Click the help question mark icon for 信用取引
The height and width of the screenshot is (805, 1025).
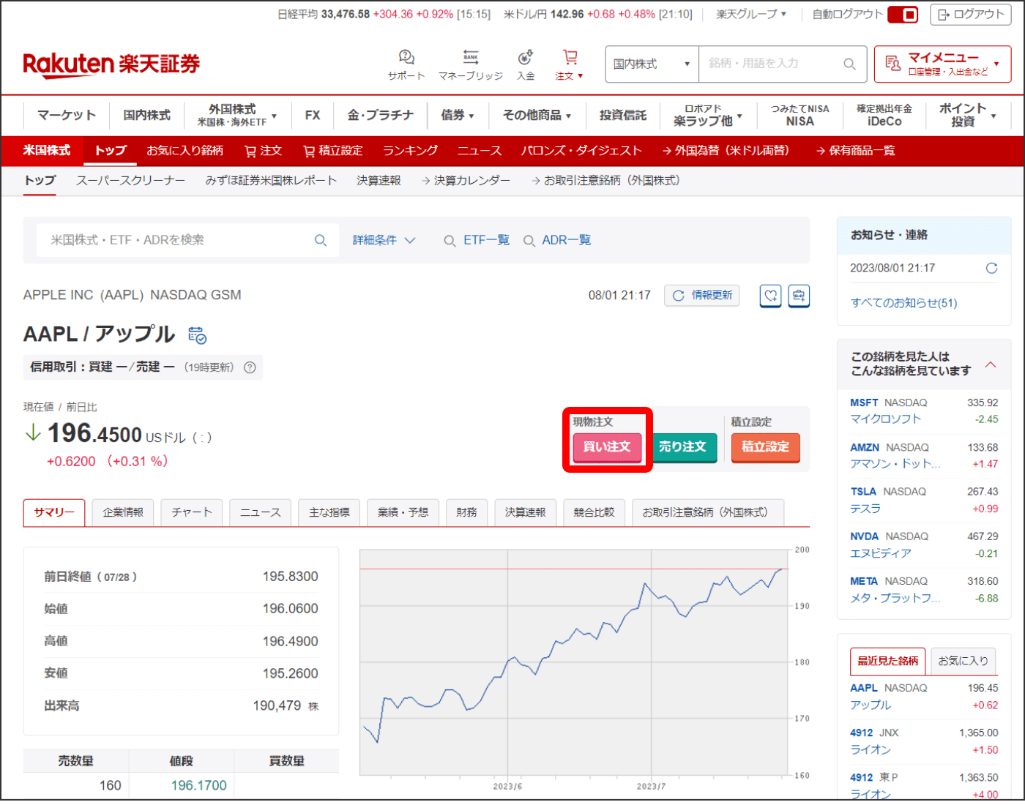coord(250,367)
